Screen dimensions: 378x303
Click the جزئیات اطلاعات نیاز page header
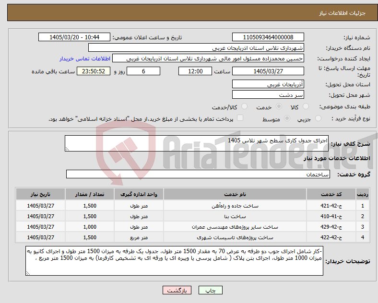(342, 13)
